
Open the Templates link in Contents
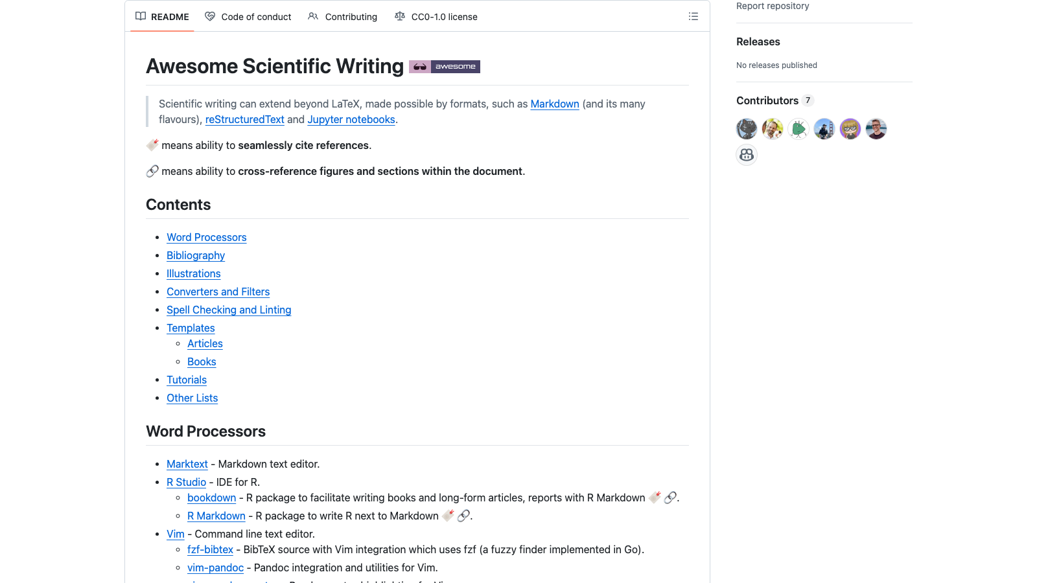pyautogui.click(x=191, y=328)
